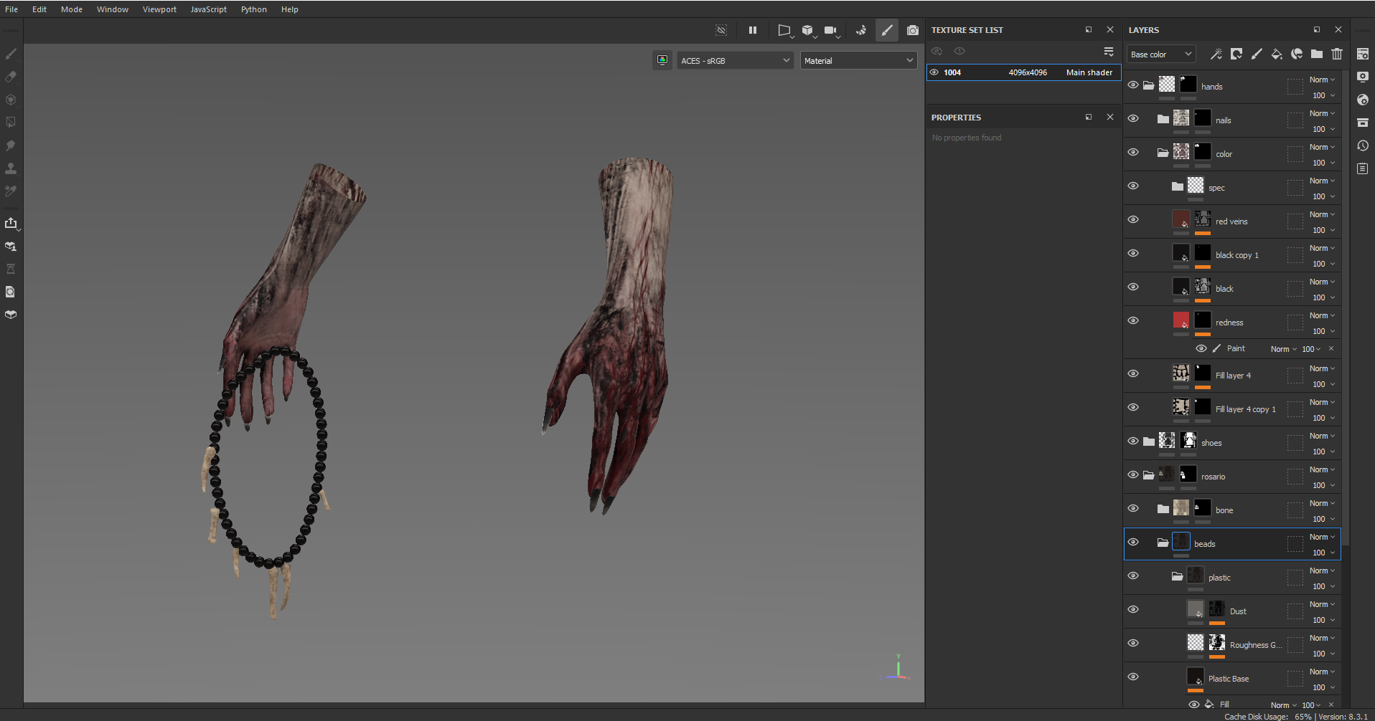Viewport: 1375px width, 721px height.
Task: Hide the shoes layer folder
Action: click(x=1133, y=441)
